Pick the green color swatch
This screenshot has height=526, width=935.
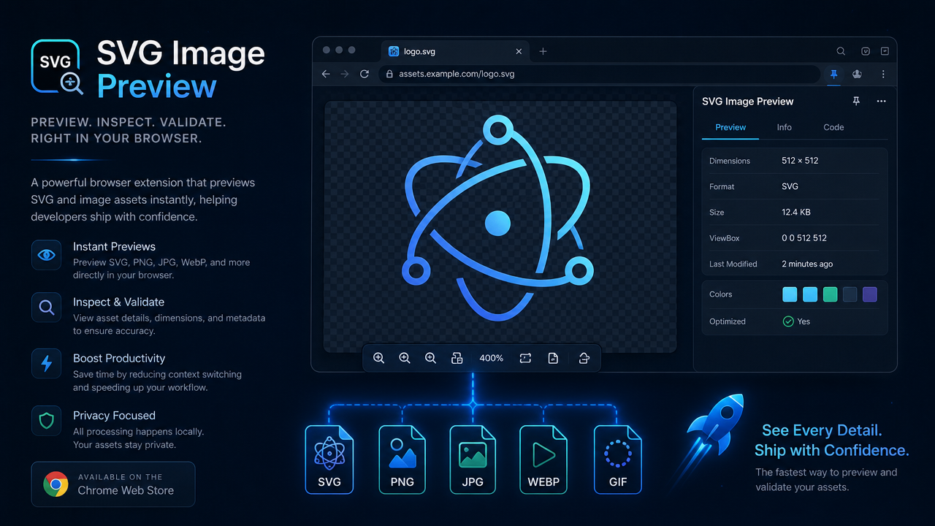click(x=830, y=294)
